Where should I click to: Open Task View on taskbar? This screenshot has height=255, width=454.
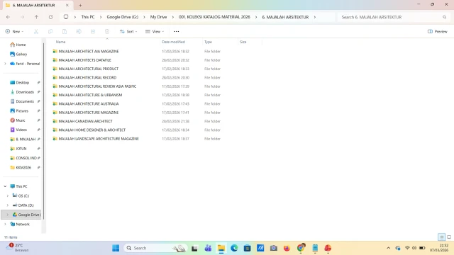coord(194,248)
